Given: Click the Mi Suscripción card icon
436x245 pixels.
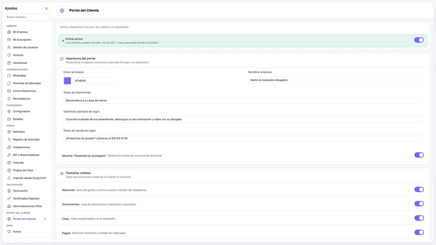Looking at the screenshot, I should coord(9,40).
